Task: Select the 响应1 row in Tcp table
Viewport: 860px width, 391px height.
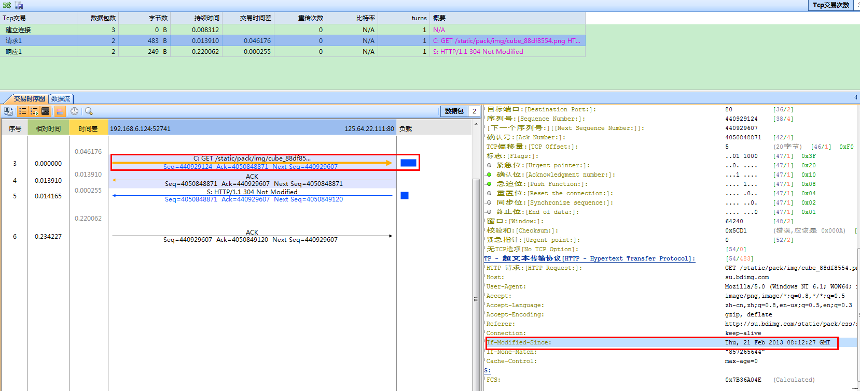Action: (x=14, y=52)
